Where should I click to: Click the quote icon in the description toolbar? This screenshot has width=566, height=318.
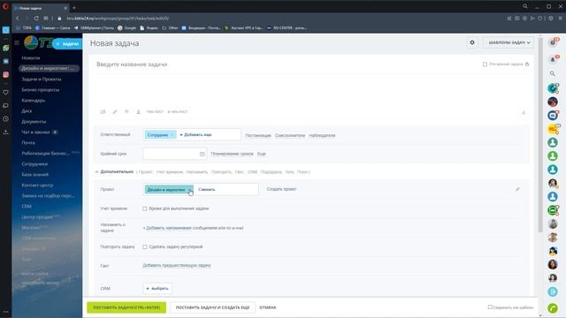[126, 112]
